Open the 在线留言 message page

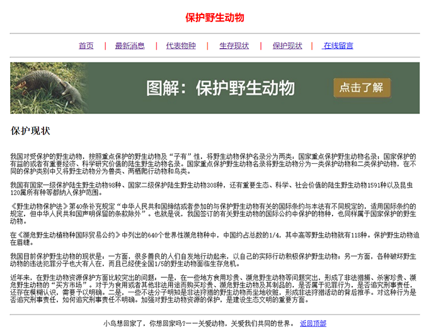338,46
